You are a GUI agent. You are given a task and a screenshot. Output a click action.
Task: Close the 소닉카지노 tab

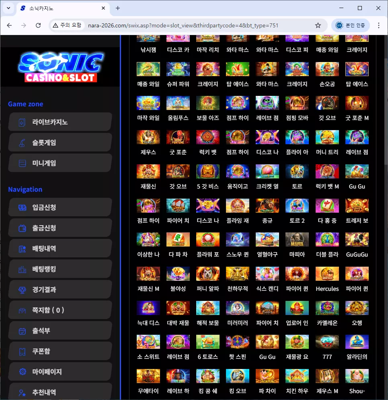(103, 8)
